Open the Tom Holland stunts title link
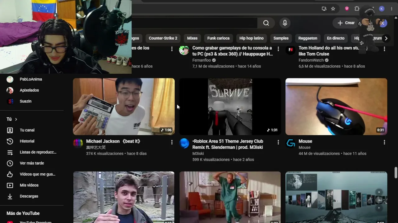This screenshot has height=223, width=398. [x=333, y=51]
